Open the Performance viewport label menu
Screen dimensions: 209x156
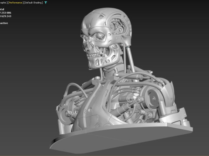(x=16, y=3)
